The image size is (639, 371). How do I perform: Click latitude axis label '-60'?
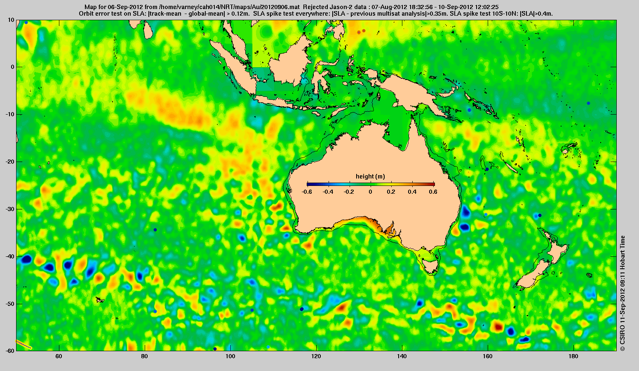pyautogui.click(x=10, y=351)
